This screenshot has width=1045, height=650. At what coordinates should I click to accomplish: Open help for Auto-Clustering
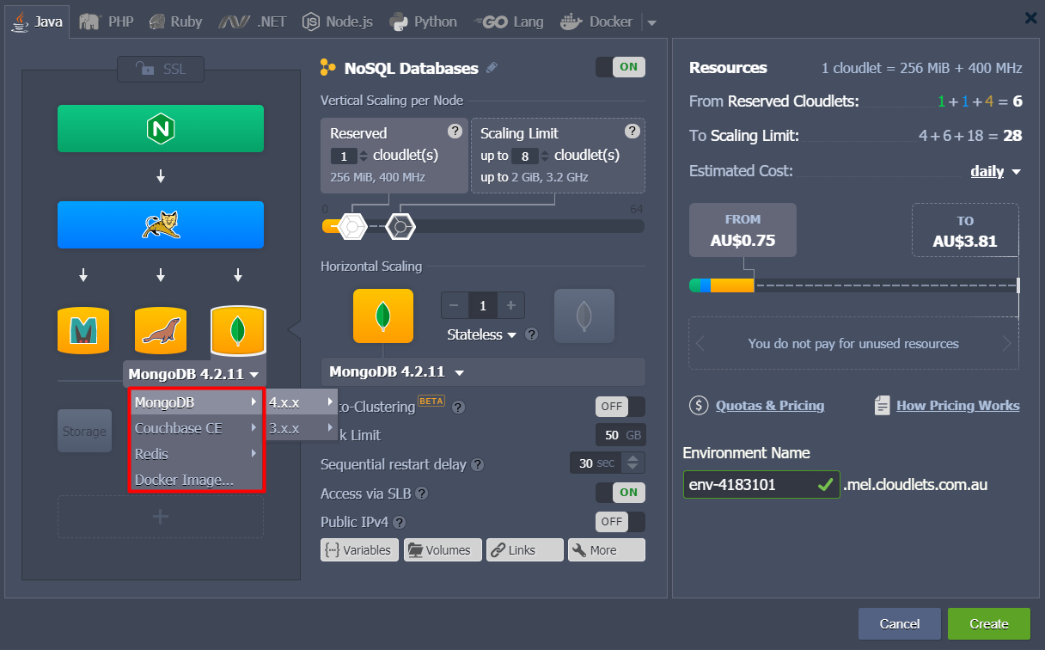[458, 407]
